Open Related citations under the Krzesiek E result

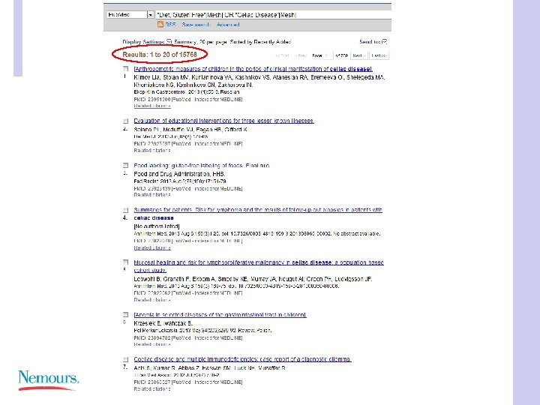tap(152, 344)
